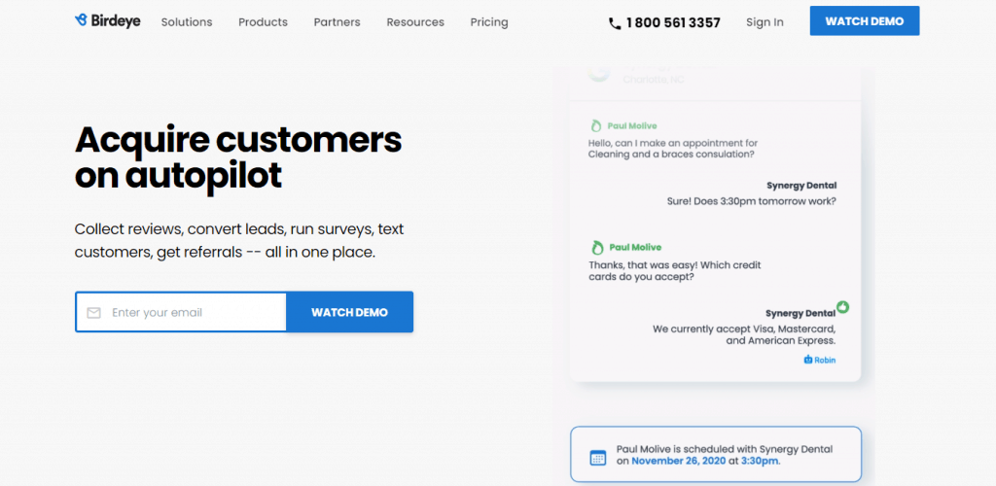Click Paul Molive's avatar in second message
The width and height of the screenshot is (996, 486).
pyautogui.click(x=596, y=248)
